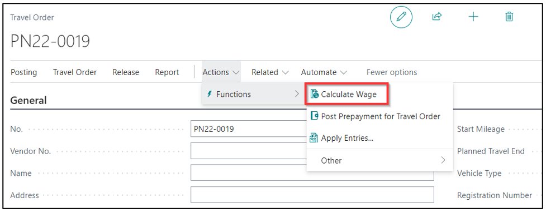The image size is (546, 212).
Task: Click the Start Mileage label
Action: tap(481, 129)
